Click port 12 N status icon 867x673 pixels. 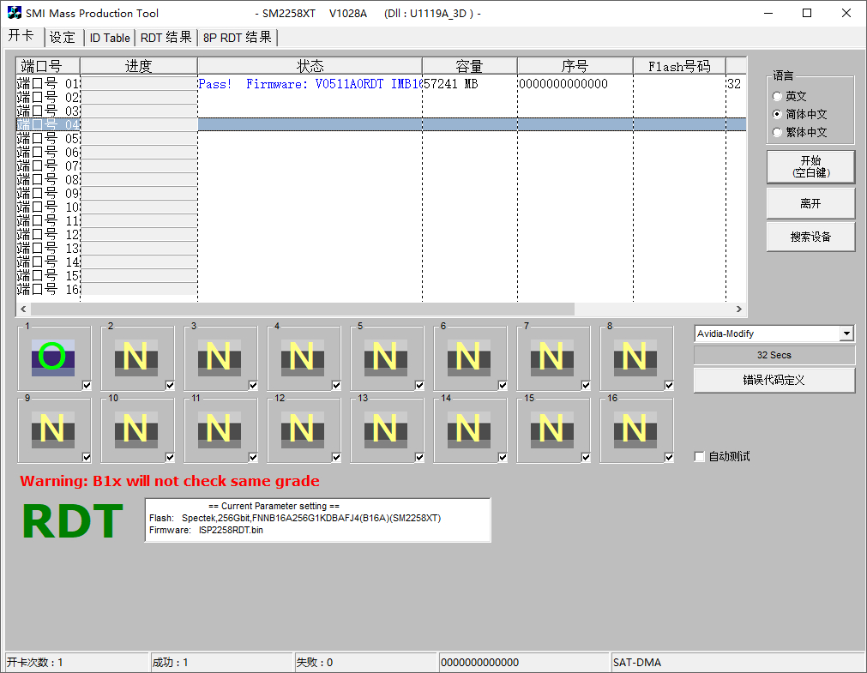(x=302, y=430)
